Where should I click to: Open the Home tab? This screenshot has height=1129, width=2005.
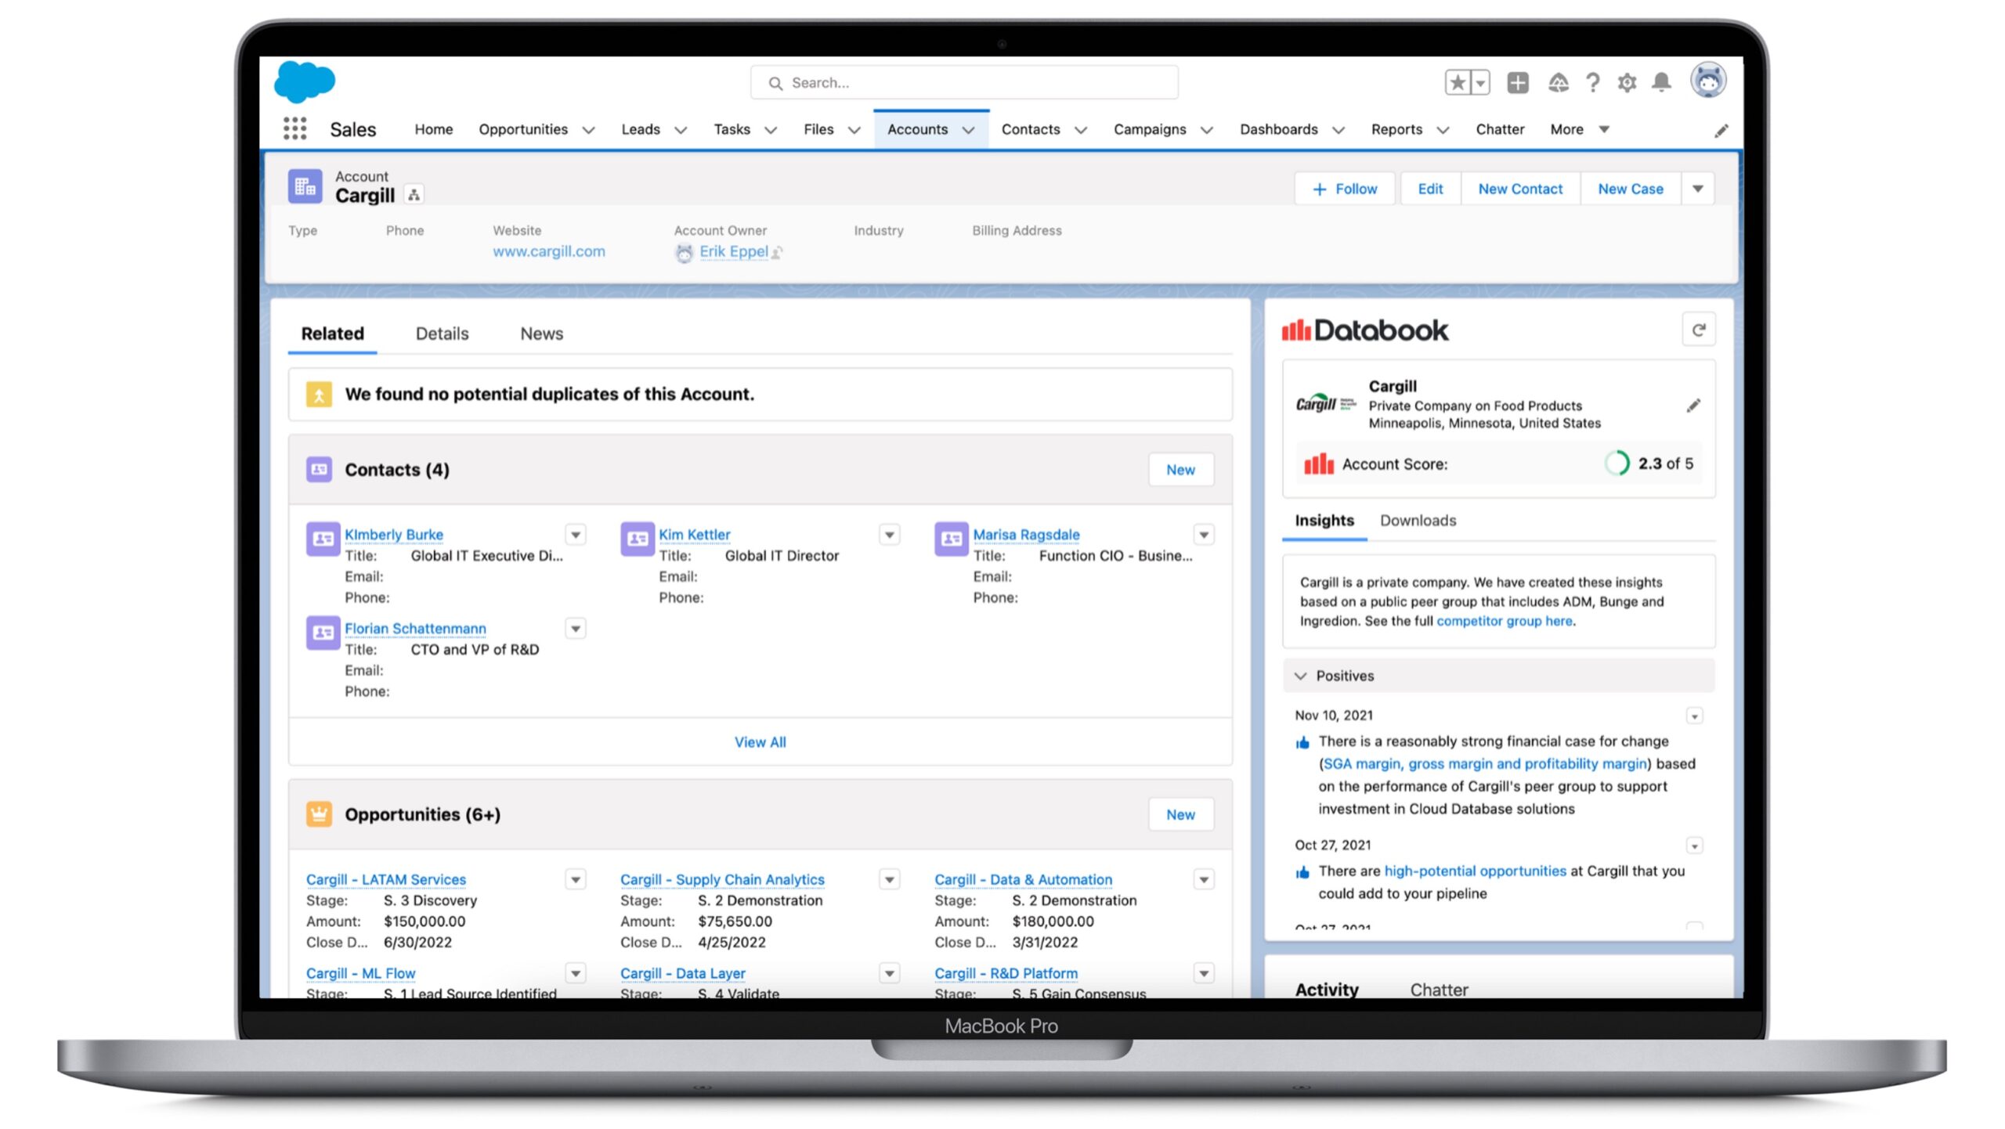coord(433,129)
